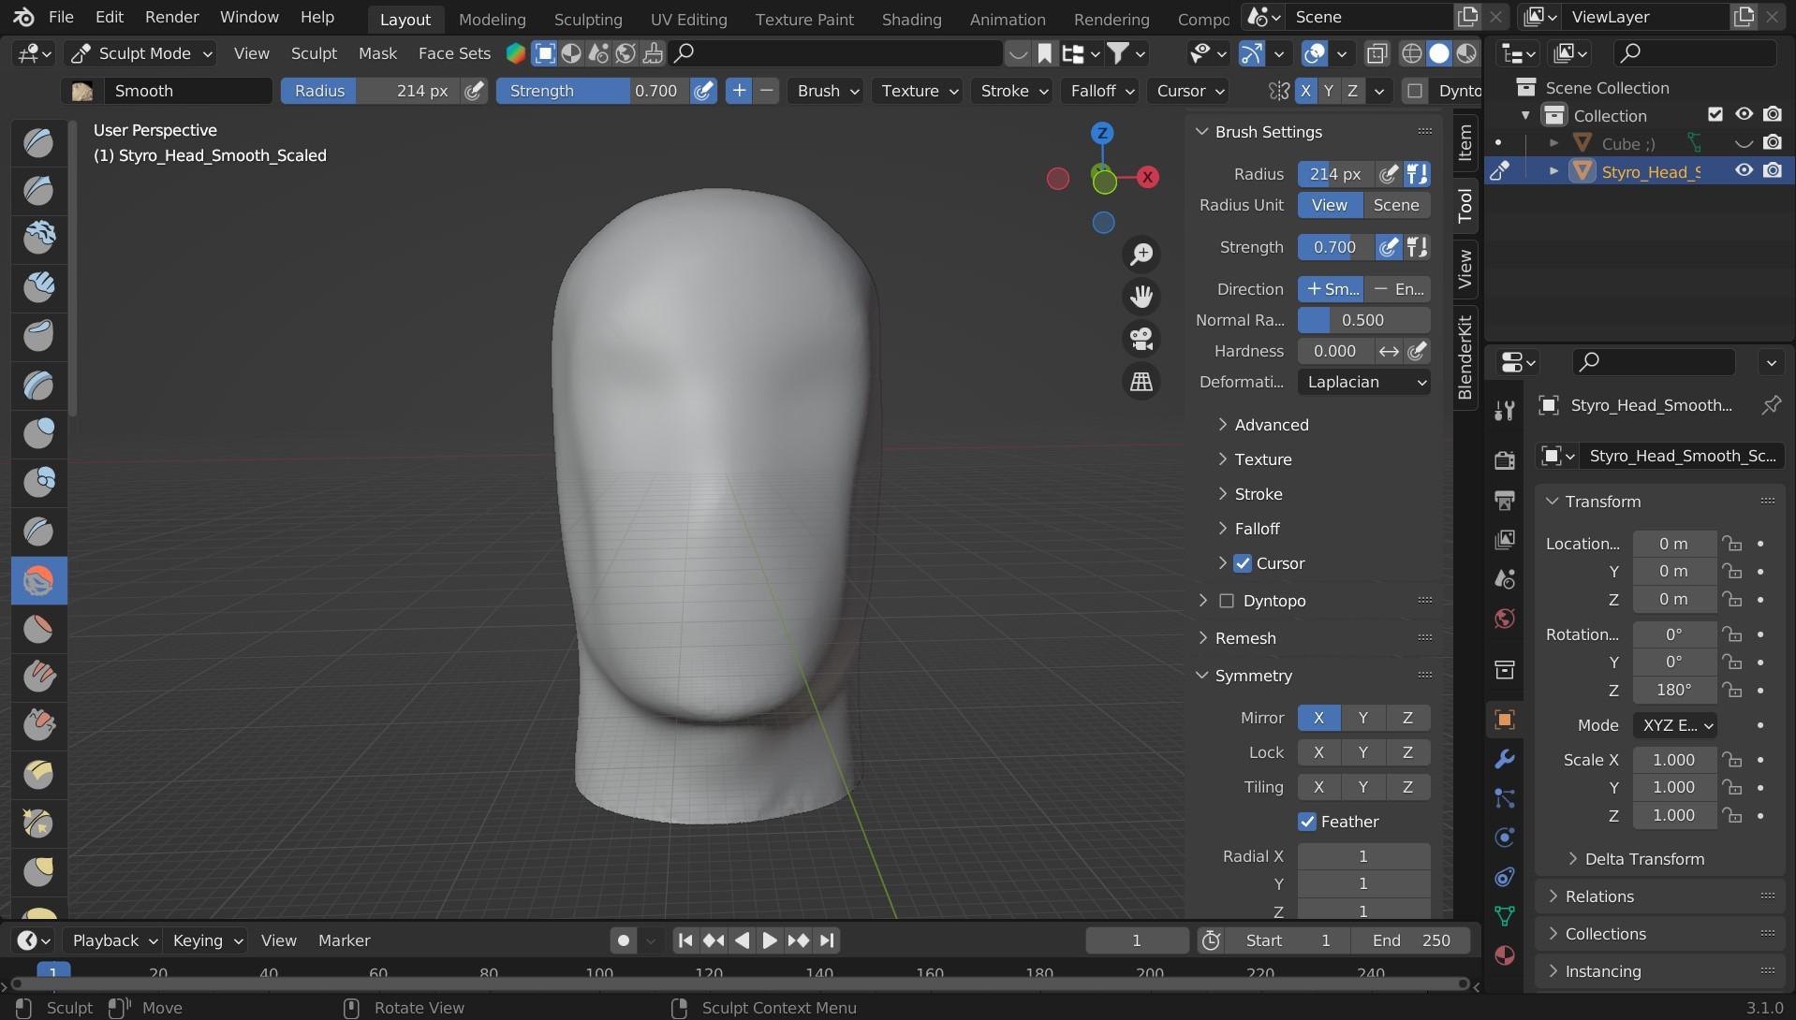
Task: Open the Modifier properties wrench icon
Action: 1505,759
